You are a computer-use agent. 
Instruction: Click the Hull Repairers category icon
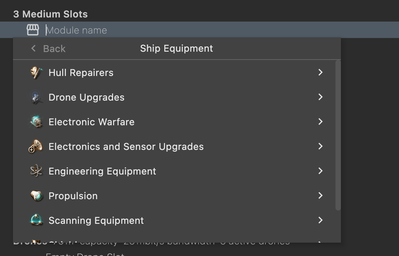click(x=36, y=73)
